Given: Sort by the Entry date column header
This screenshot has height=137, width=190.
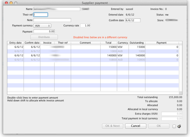Looking at the screenshot, I should coord(15,43).
